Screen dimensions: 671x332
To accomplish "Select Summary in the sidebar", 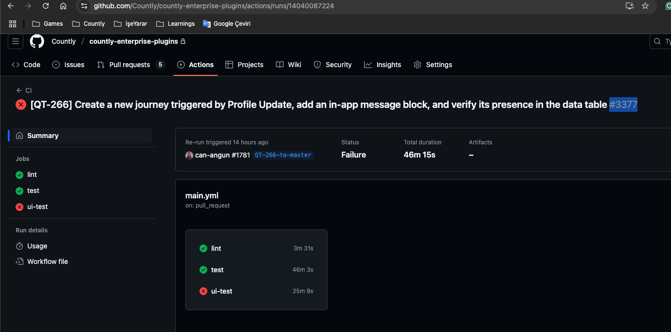I will point(83,136).
